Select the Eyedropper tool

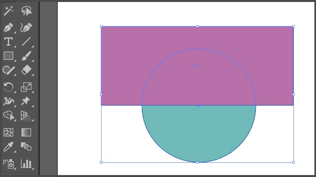point(8,147)
